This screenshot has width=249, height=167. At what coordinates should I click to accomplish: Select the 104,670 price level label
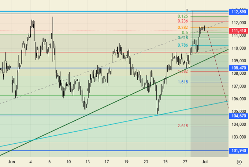click(239, 116)
